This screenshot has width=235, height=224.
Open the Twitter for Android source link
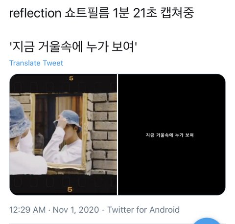[x=143, y=210]
